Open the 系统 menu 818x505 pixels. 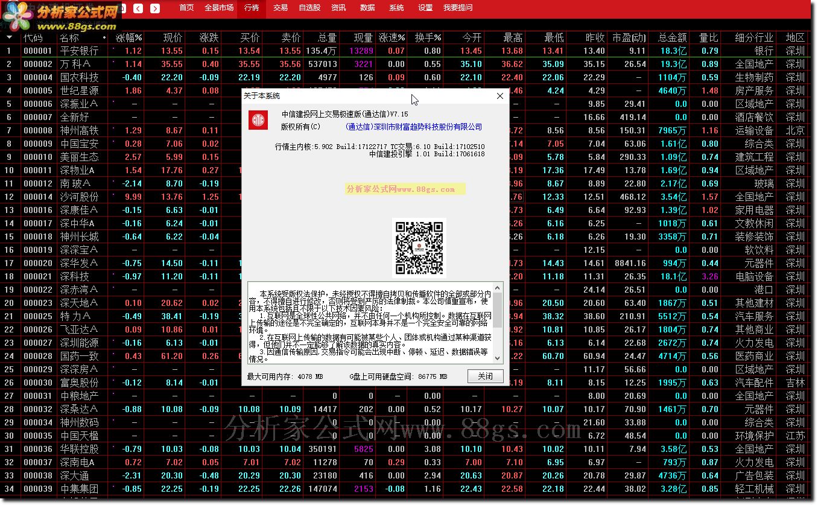coord(396,8)
